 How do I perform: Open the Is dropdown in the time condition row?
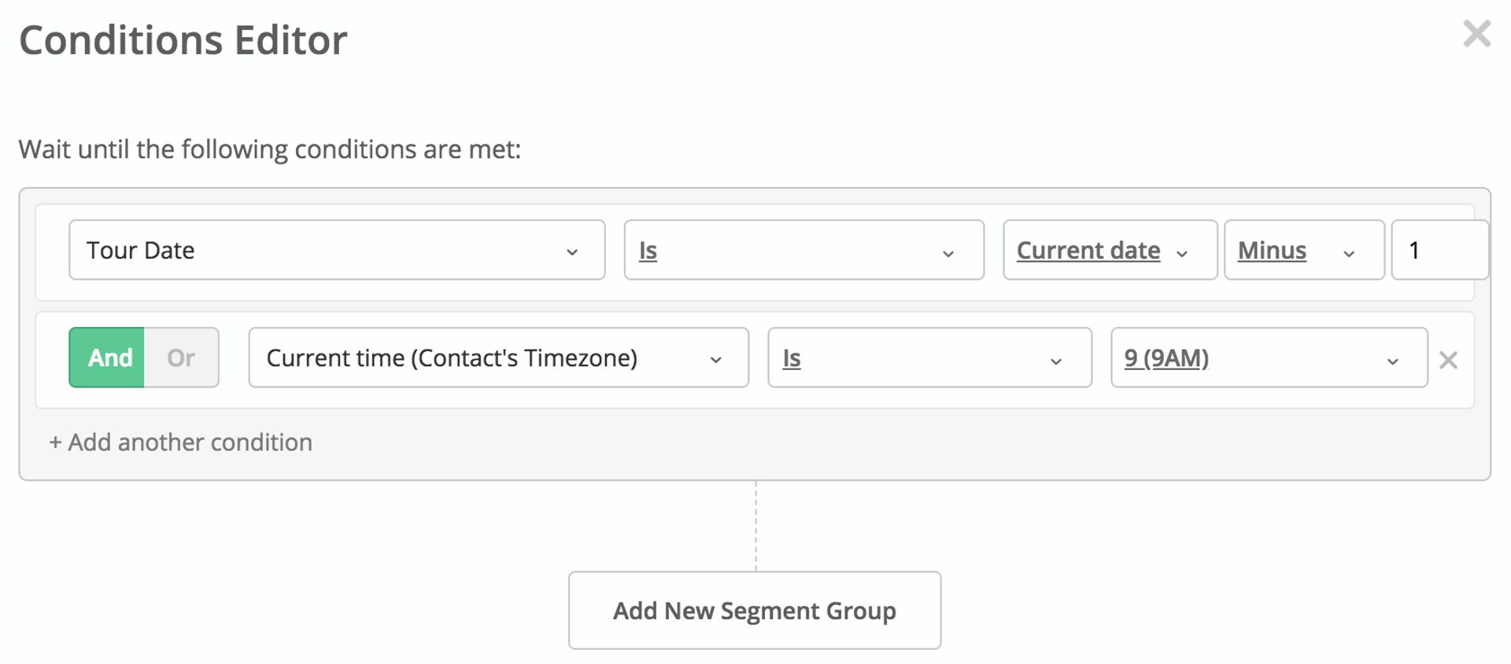pos(929,358)
